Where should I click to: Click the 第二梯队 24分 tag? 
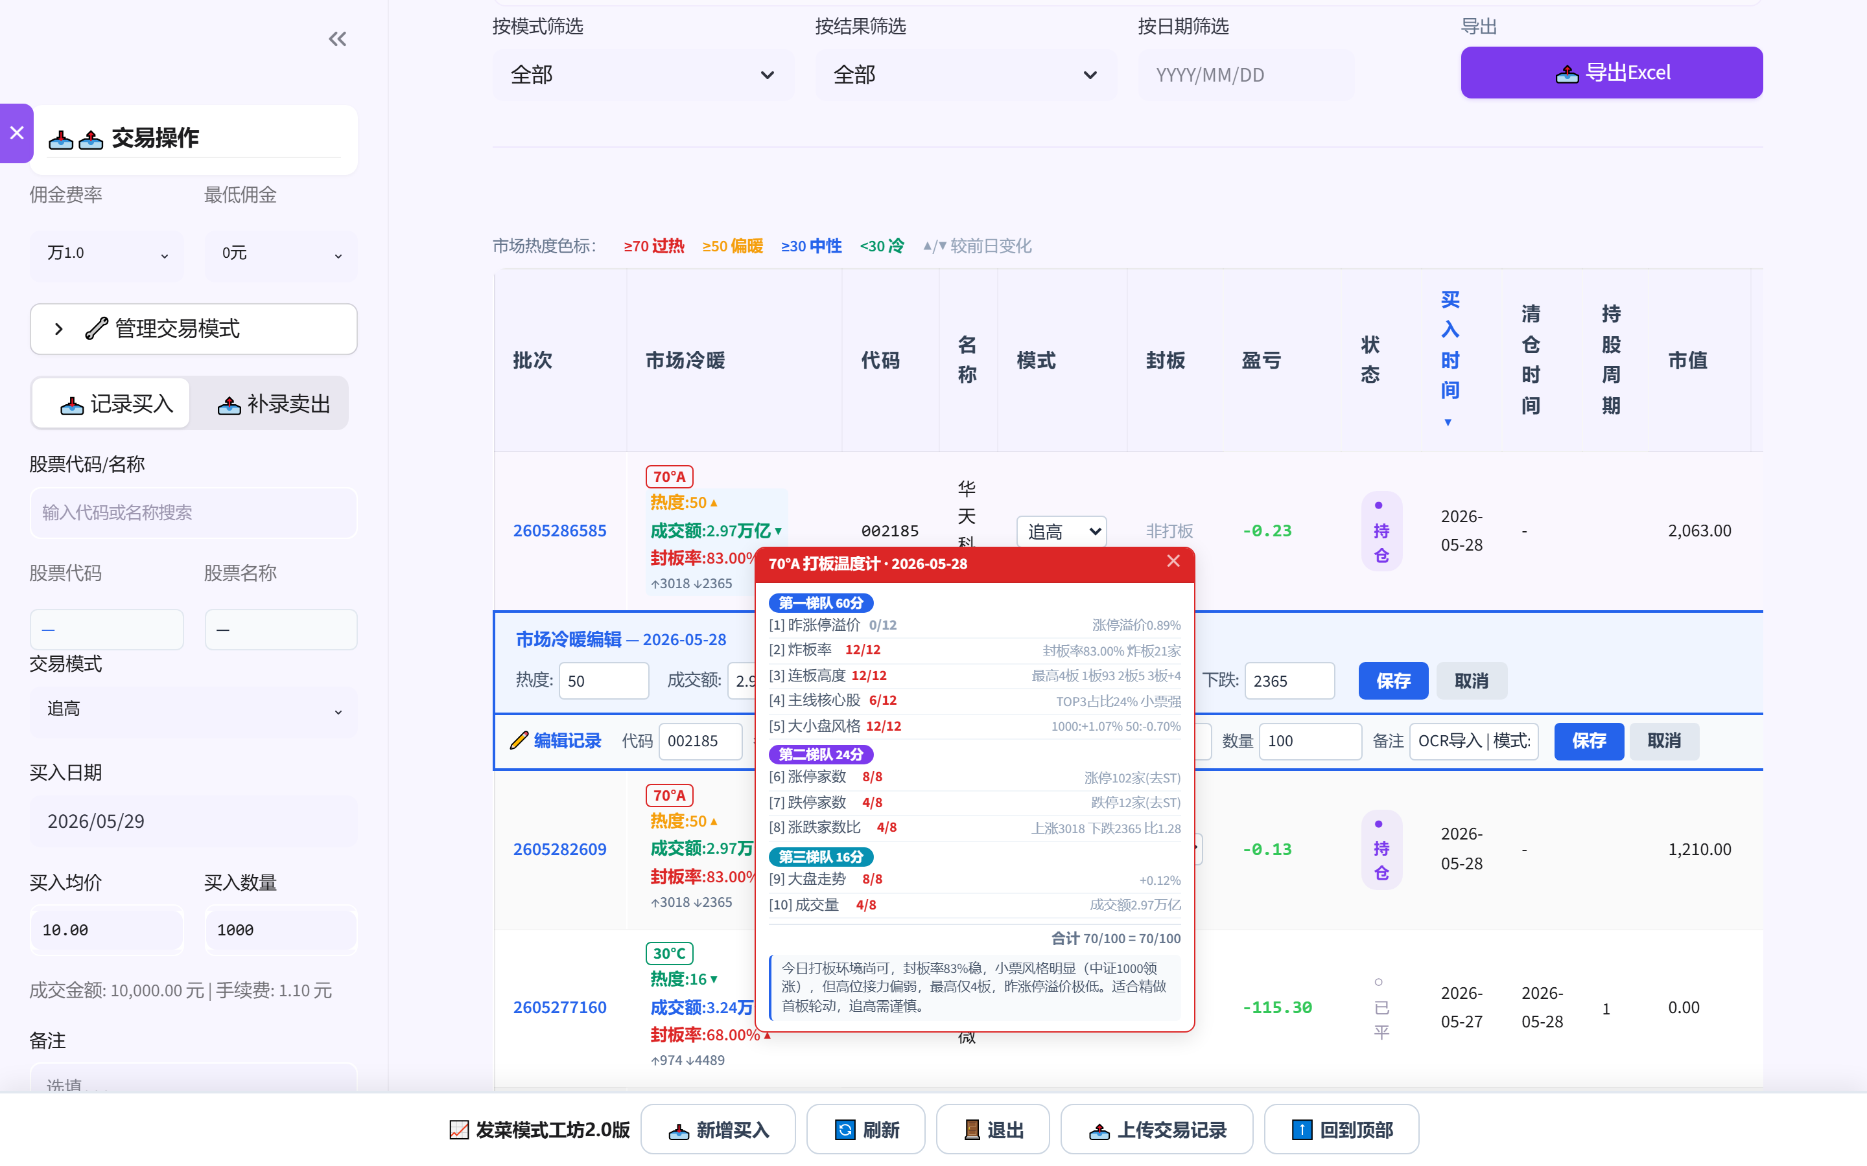[x=820, y=754]
